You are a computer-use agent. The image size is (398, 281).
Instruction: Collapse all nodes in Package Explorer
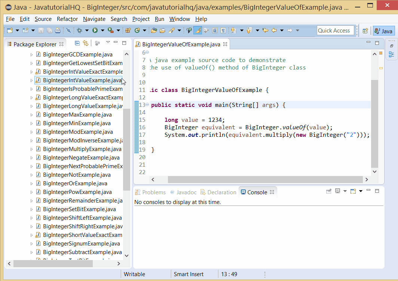(77, 43)
